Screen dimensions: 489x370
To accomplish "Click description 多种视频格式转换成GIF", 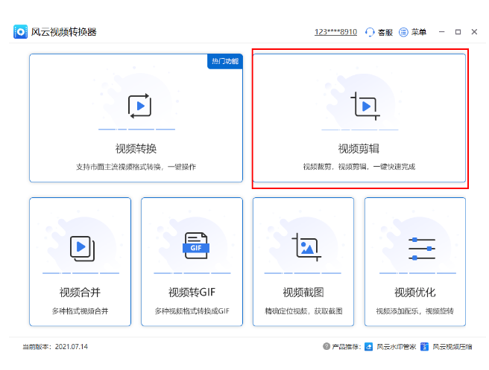I will point(192,311).
